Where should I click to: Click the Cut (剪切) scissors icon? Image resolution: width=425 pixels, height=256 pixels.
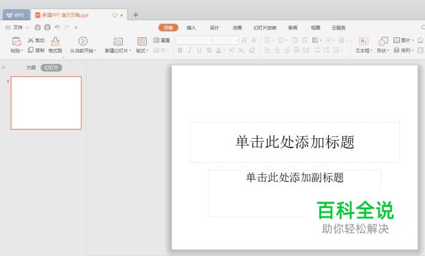(31, 41)
